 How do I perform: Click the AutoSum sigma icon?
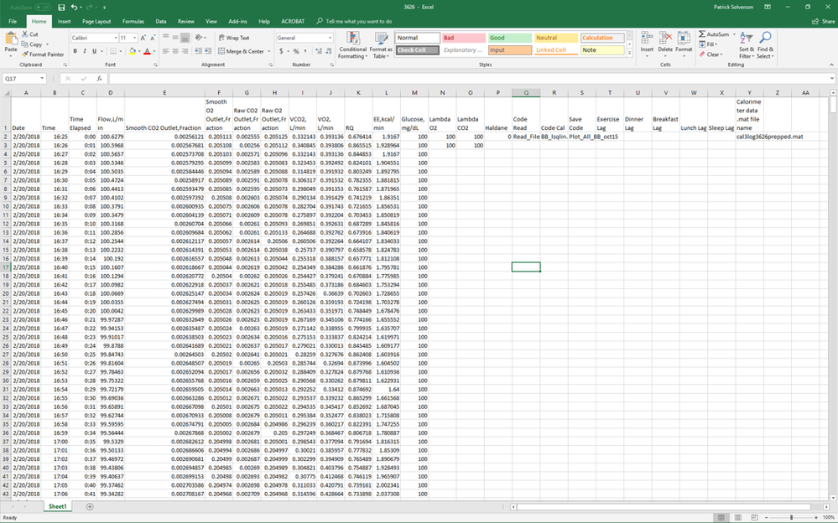coord(701,34)
